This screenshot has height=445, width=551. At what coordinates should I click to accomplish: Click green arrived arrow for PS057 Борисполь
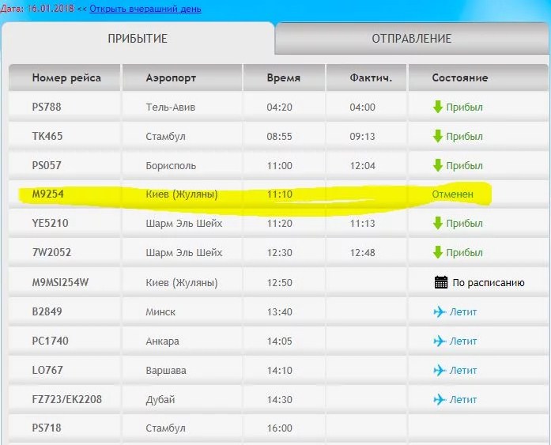[437, 166]
